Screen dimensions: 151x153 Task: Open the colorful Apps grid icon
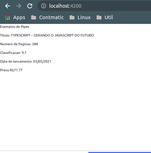[8, 17]
